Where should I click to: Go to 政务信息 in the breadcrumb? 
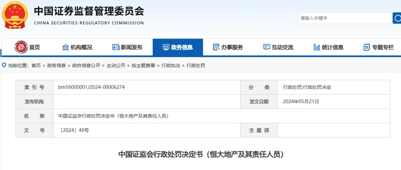click(x=56, y=66)
